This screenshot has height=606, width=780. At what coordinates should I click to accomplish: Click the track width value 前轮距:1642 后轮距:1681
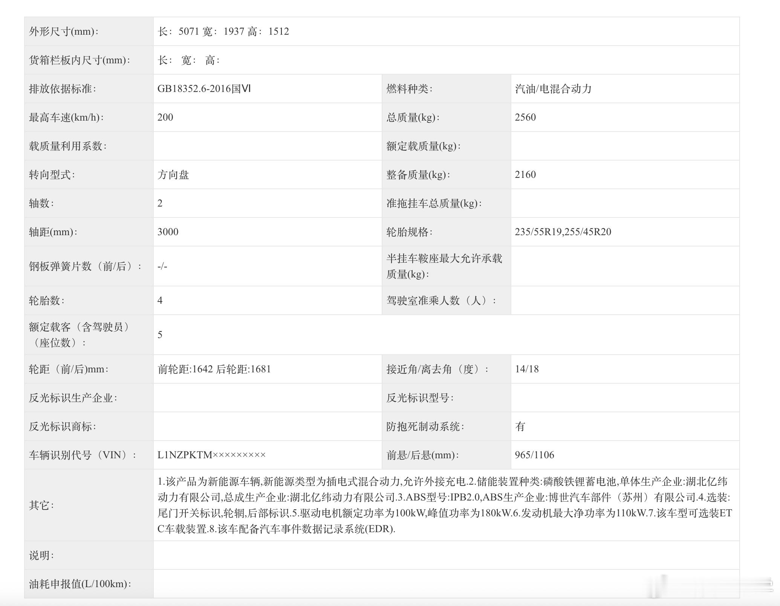[214, 369]
